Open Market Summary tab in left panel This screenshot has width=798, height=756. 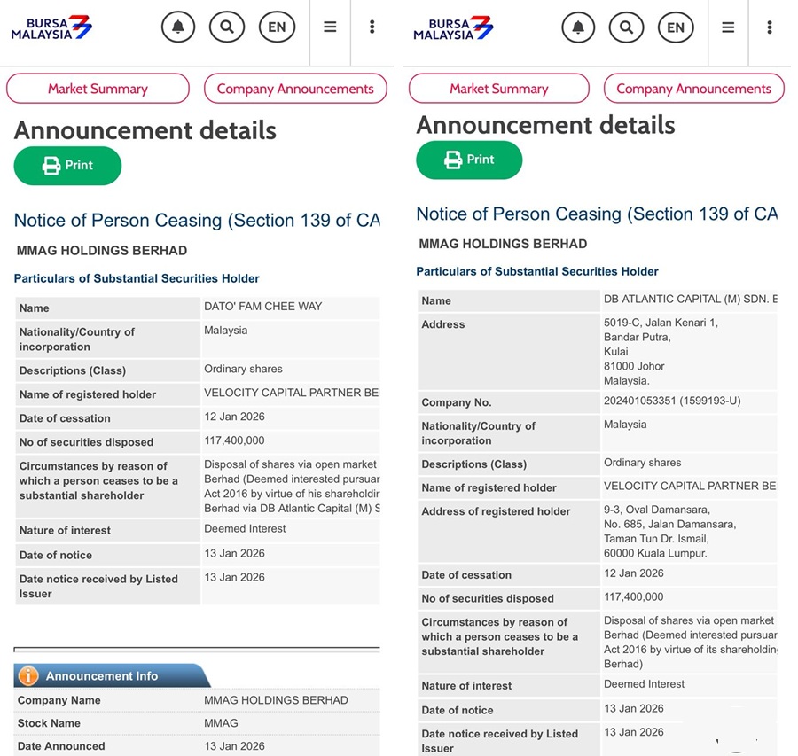[x=98, y=89]
